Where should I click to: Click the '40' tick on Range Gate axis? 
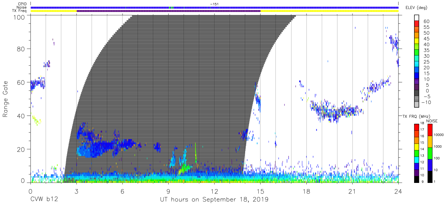22,116
